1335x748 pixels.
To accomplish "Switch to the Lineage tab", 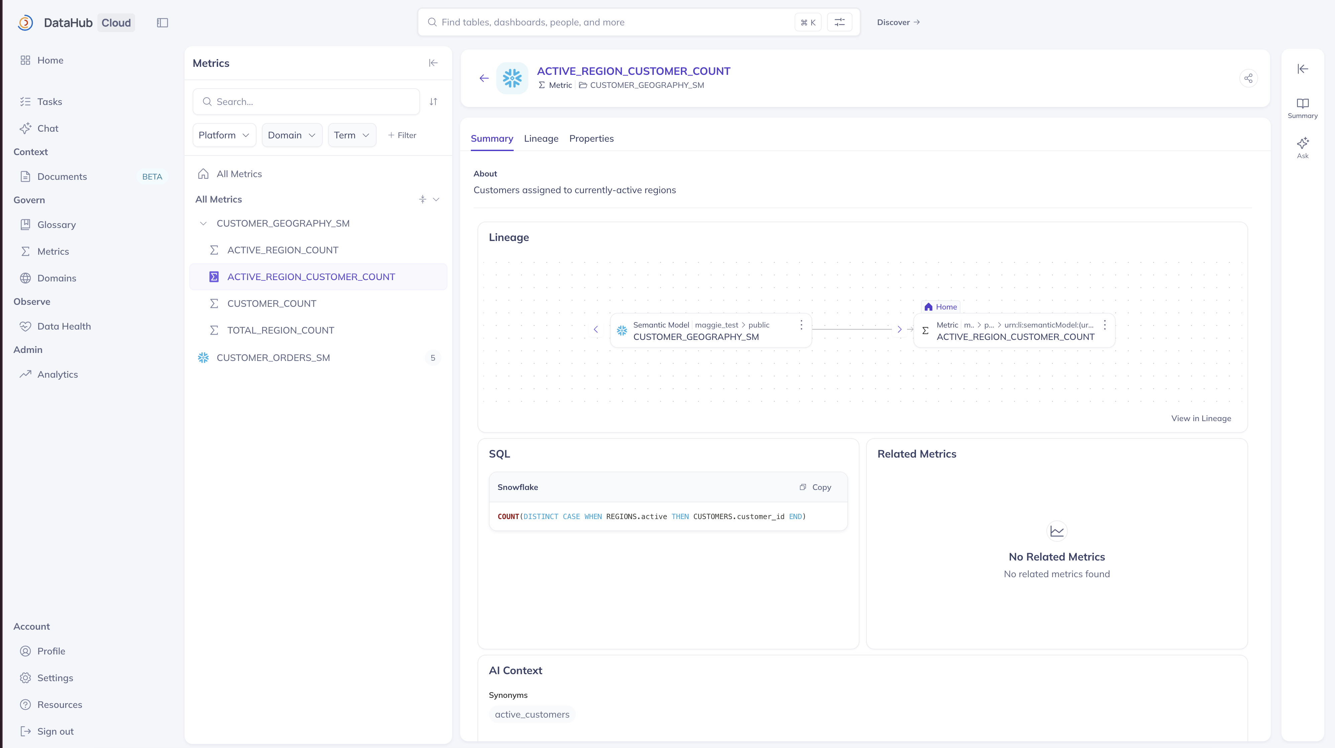I will click(x=541, y=139).
